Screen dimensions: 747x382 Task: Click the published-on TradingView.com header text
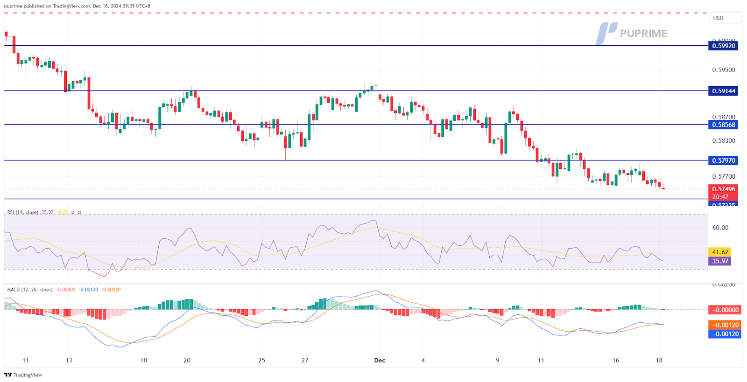(77, 6)
